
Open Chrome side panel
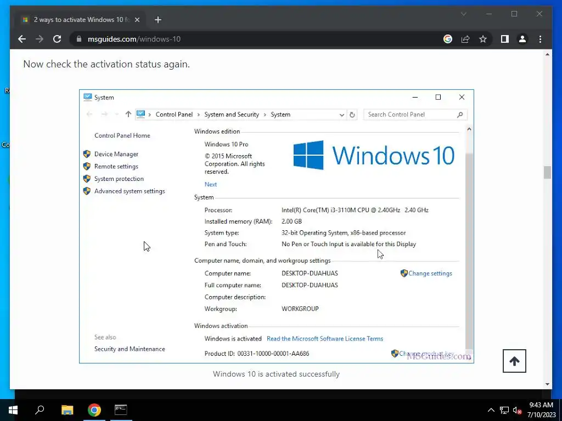[x=505, y=39]
